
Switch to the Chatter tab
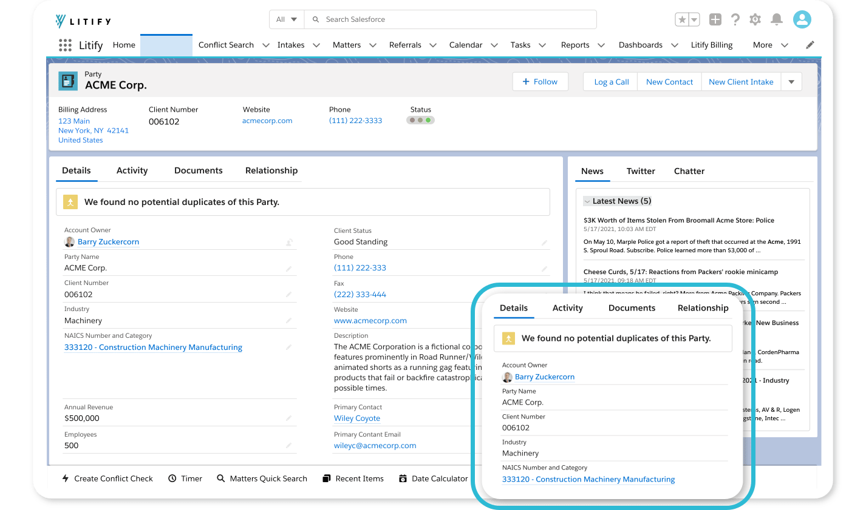pyautogui.click(x=689, y=171)
